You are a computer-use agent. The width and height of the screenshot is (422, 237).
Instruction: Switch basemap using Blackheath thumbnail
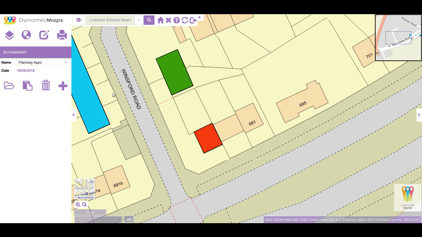point(84,189)
